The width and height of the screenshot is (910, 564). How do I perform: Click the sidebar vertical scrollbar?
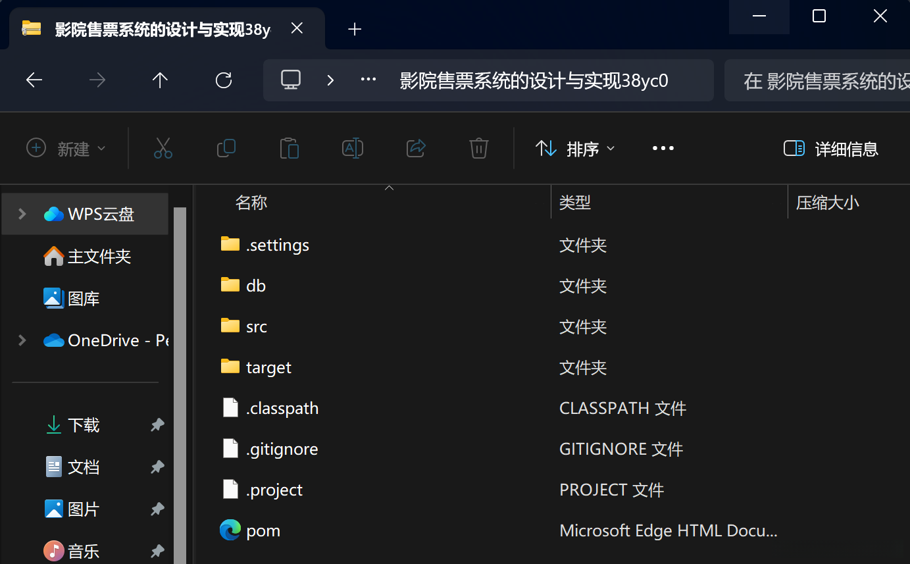pyautogui.click(x=180, y=385)
